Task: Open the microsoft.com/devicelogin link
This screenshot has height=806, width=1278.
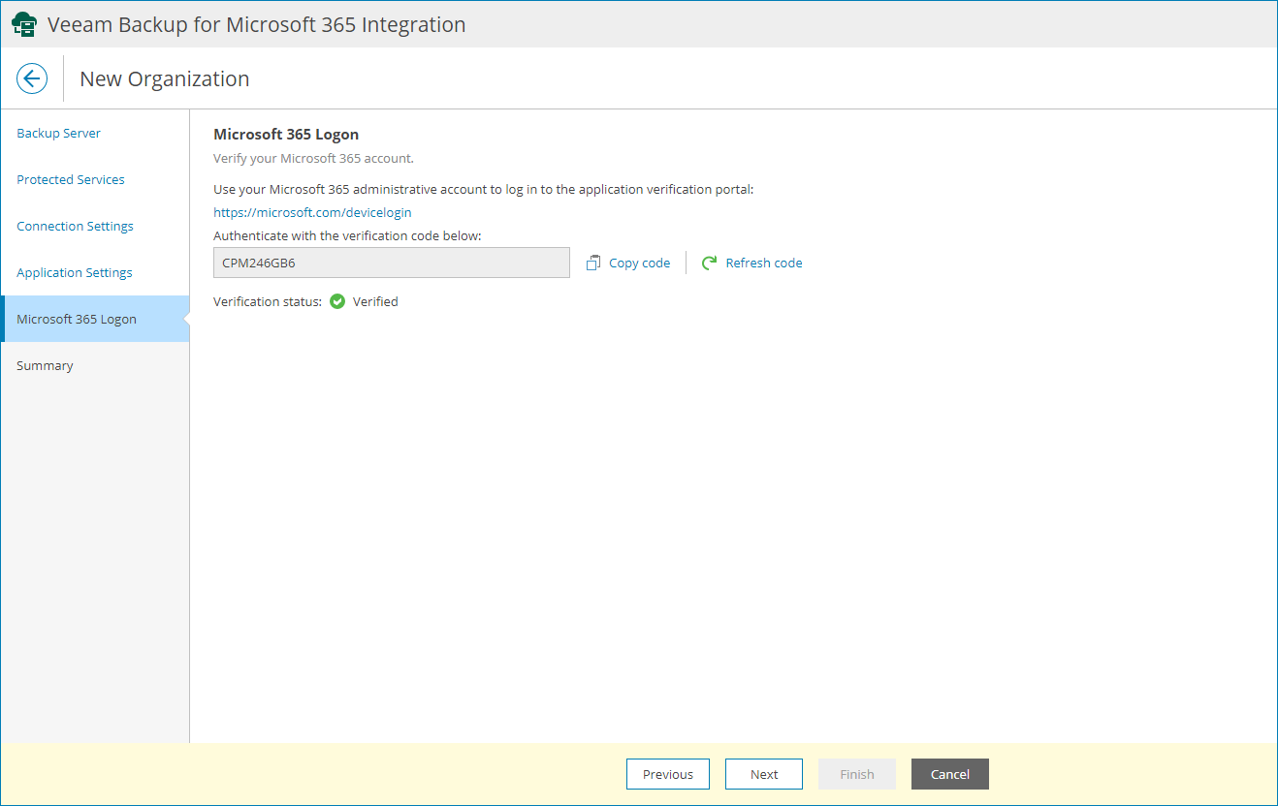Action: (312, 212)
